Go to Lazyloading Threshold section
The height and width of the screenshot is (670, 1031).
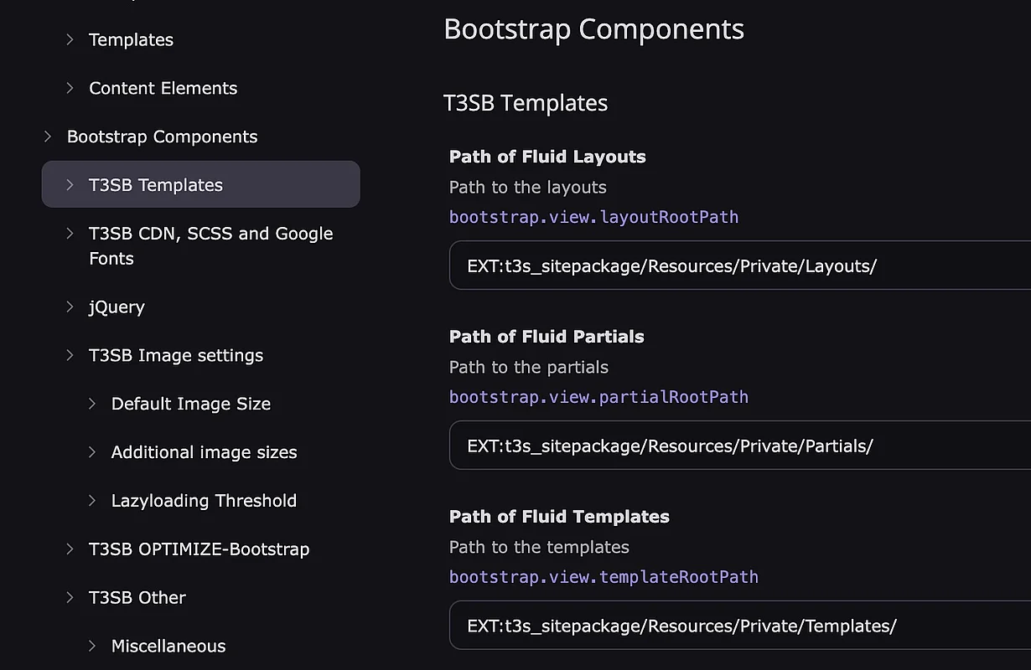[204, 501]
